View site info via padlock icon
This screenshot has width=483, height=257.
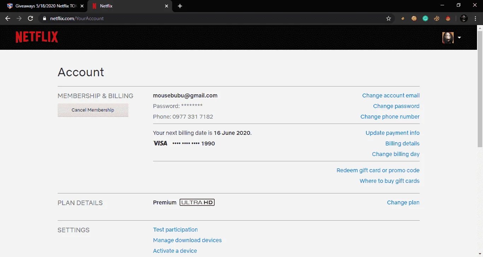point(44,18)
